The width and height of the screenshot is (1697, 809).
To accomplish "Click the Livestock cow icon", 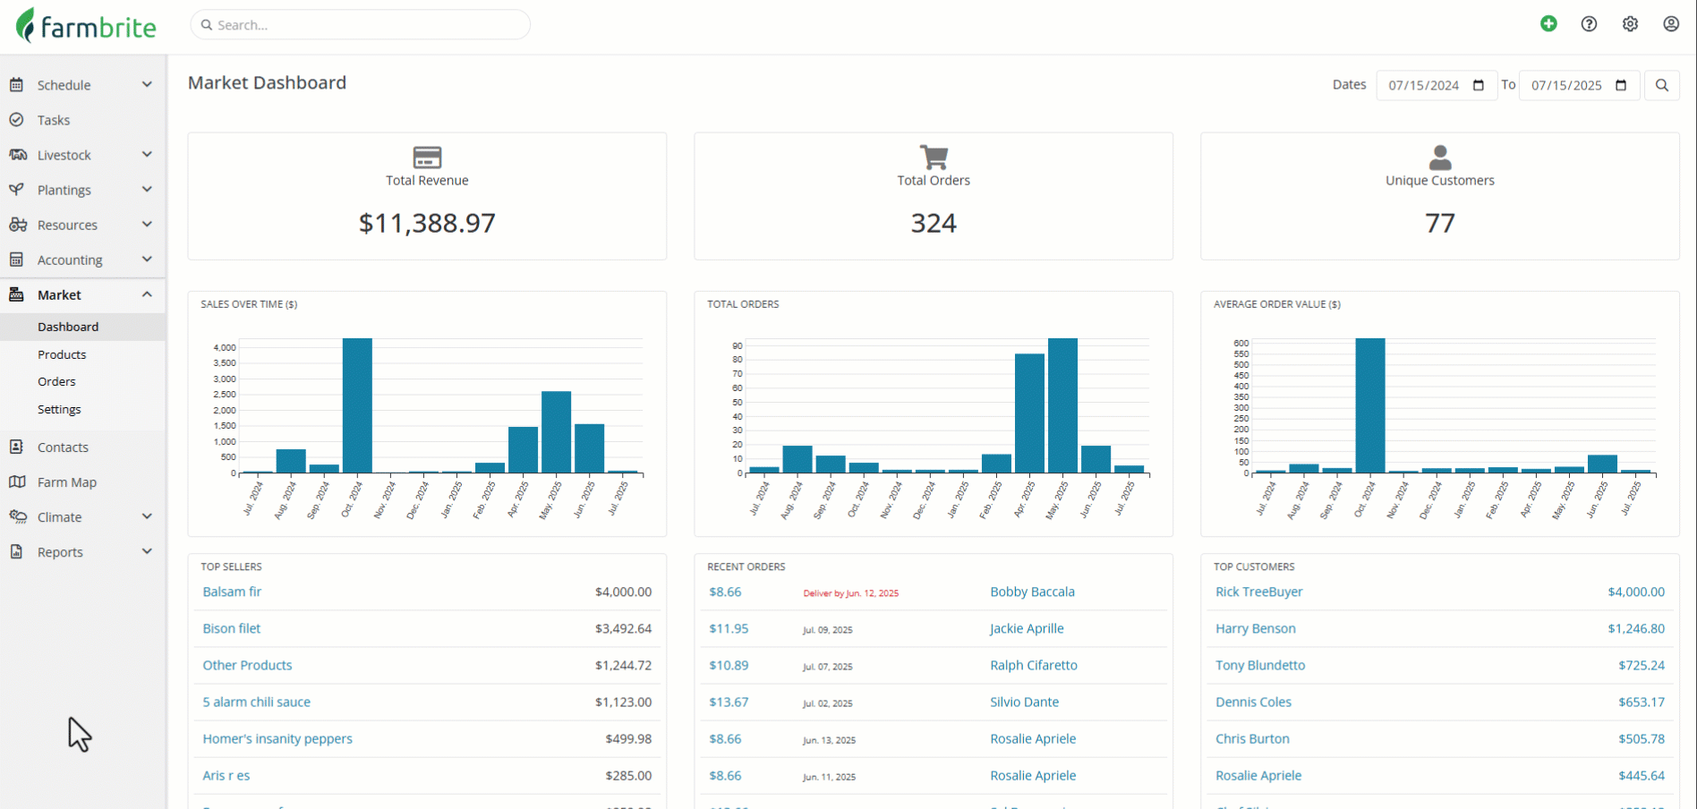I will coord(17,155).
